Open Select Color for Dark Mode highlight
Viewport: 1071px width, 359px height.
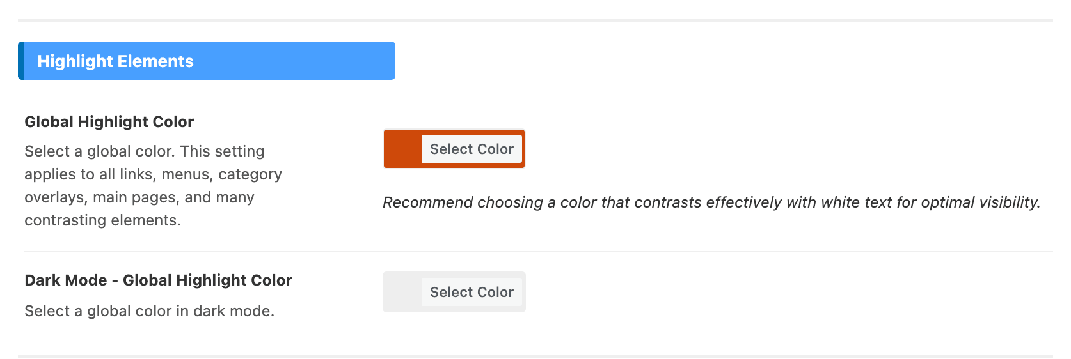(472, 292)
